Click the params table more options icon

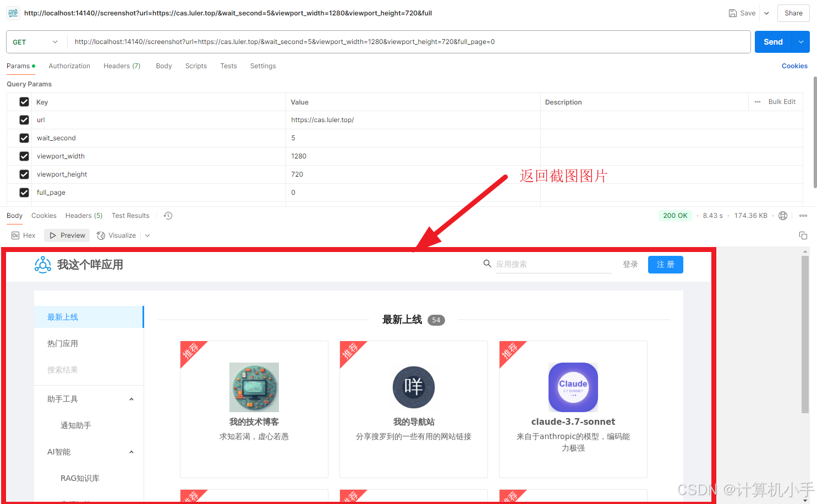coord(758,102)
